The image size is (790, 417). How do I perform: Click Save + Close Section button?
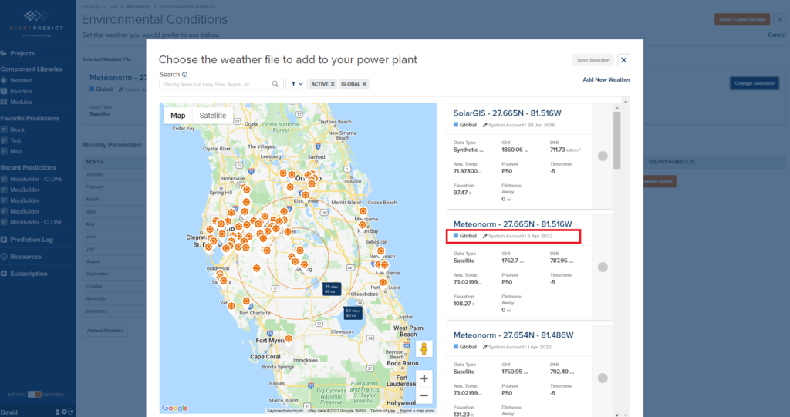click(741, 19)
